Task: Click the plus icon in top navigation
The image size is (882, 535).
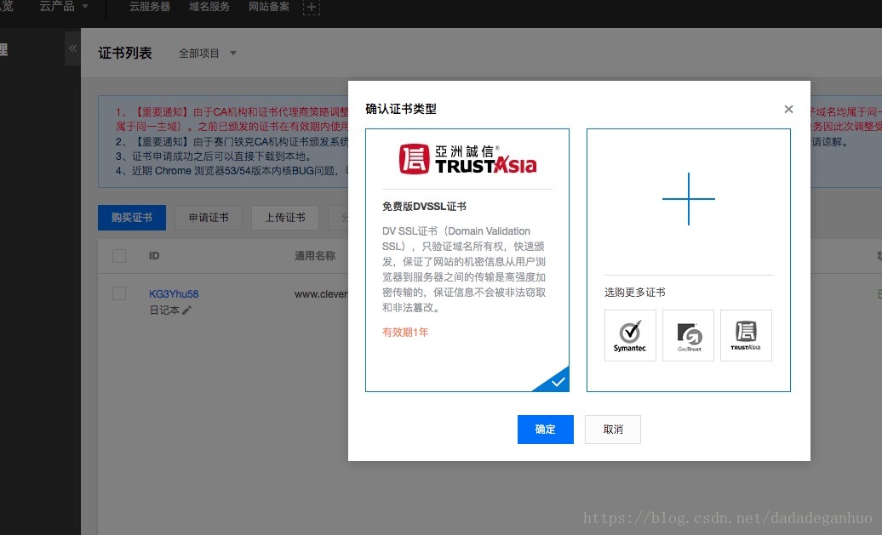Action: [x=311, y=8]
